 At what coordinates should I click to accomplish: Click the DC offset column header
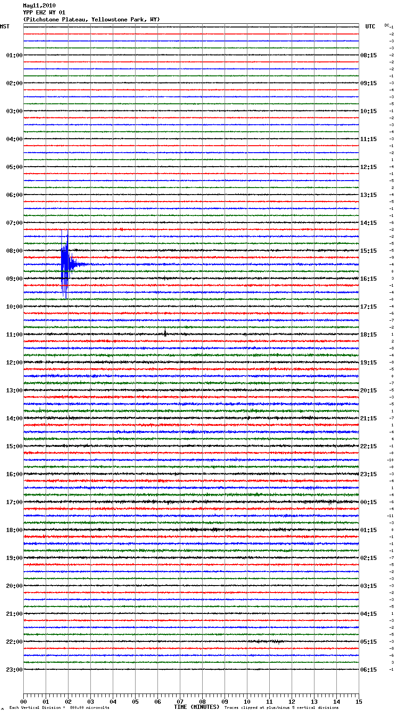387,25
